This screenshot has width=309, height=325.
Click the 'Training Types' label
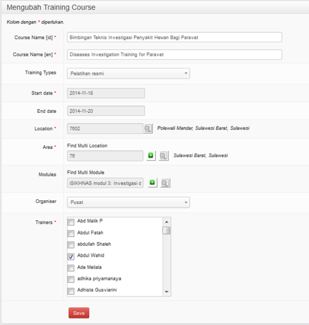pyautogui.click(x=41, y=73)
